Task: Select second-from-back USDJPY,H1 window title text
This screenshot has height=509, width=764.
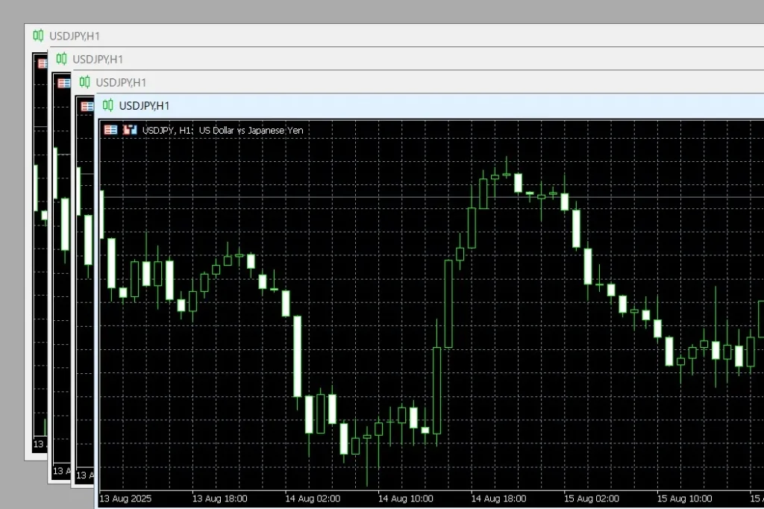Action: point(98,59)
